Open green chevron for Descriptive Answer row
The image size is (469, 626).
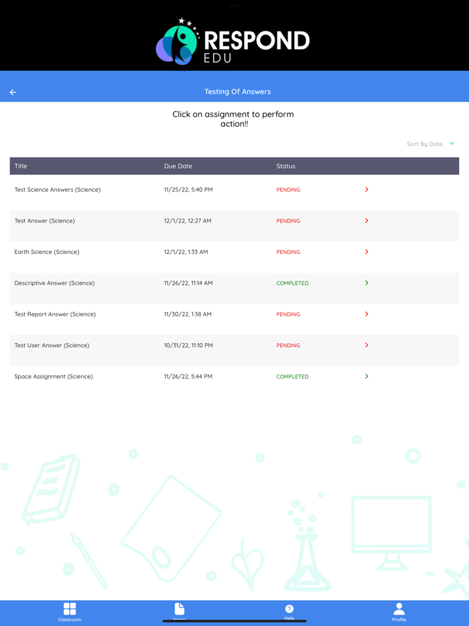point(366,283)
